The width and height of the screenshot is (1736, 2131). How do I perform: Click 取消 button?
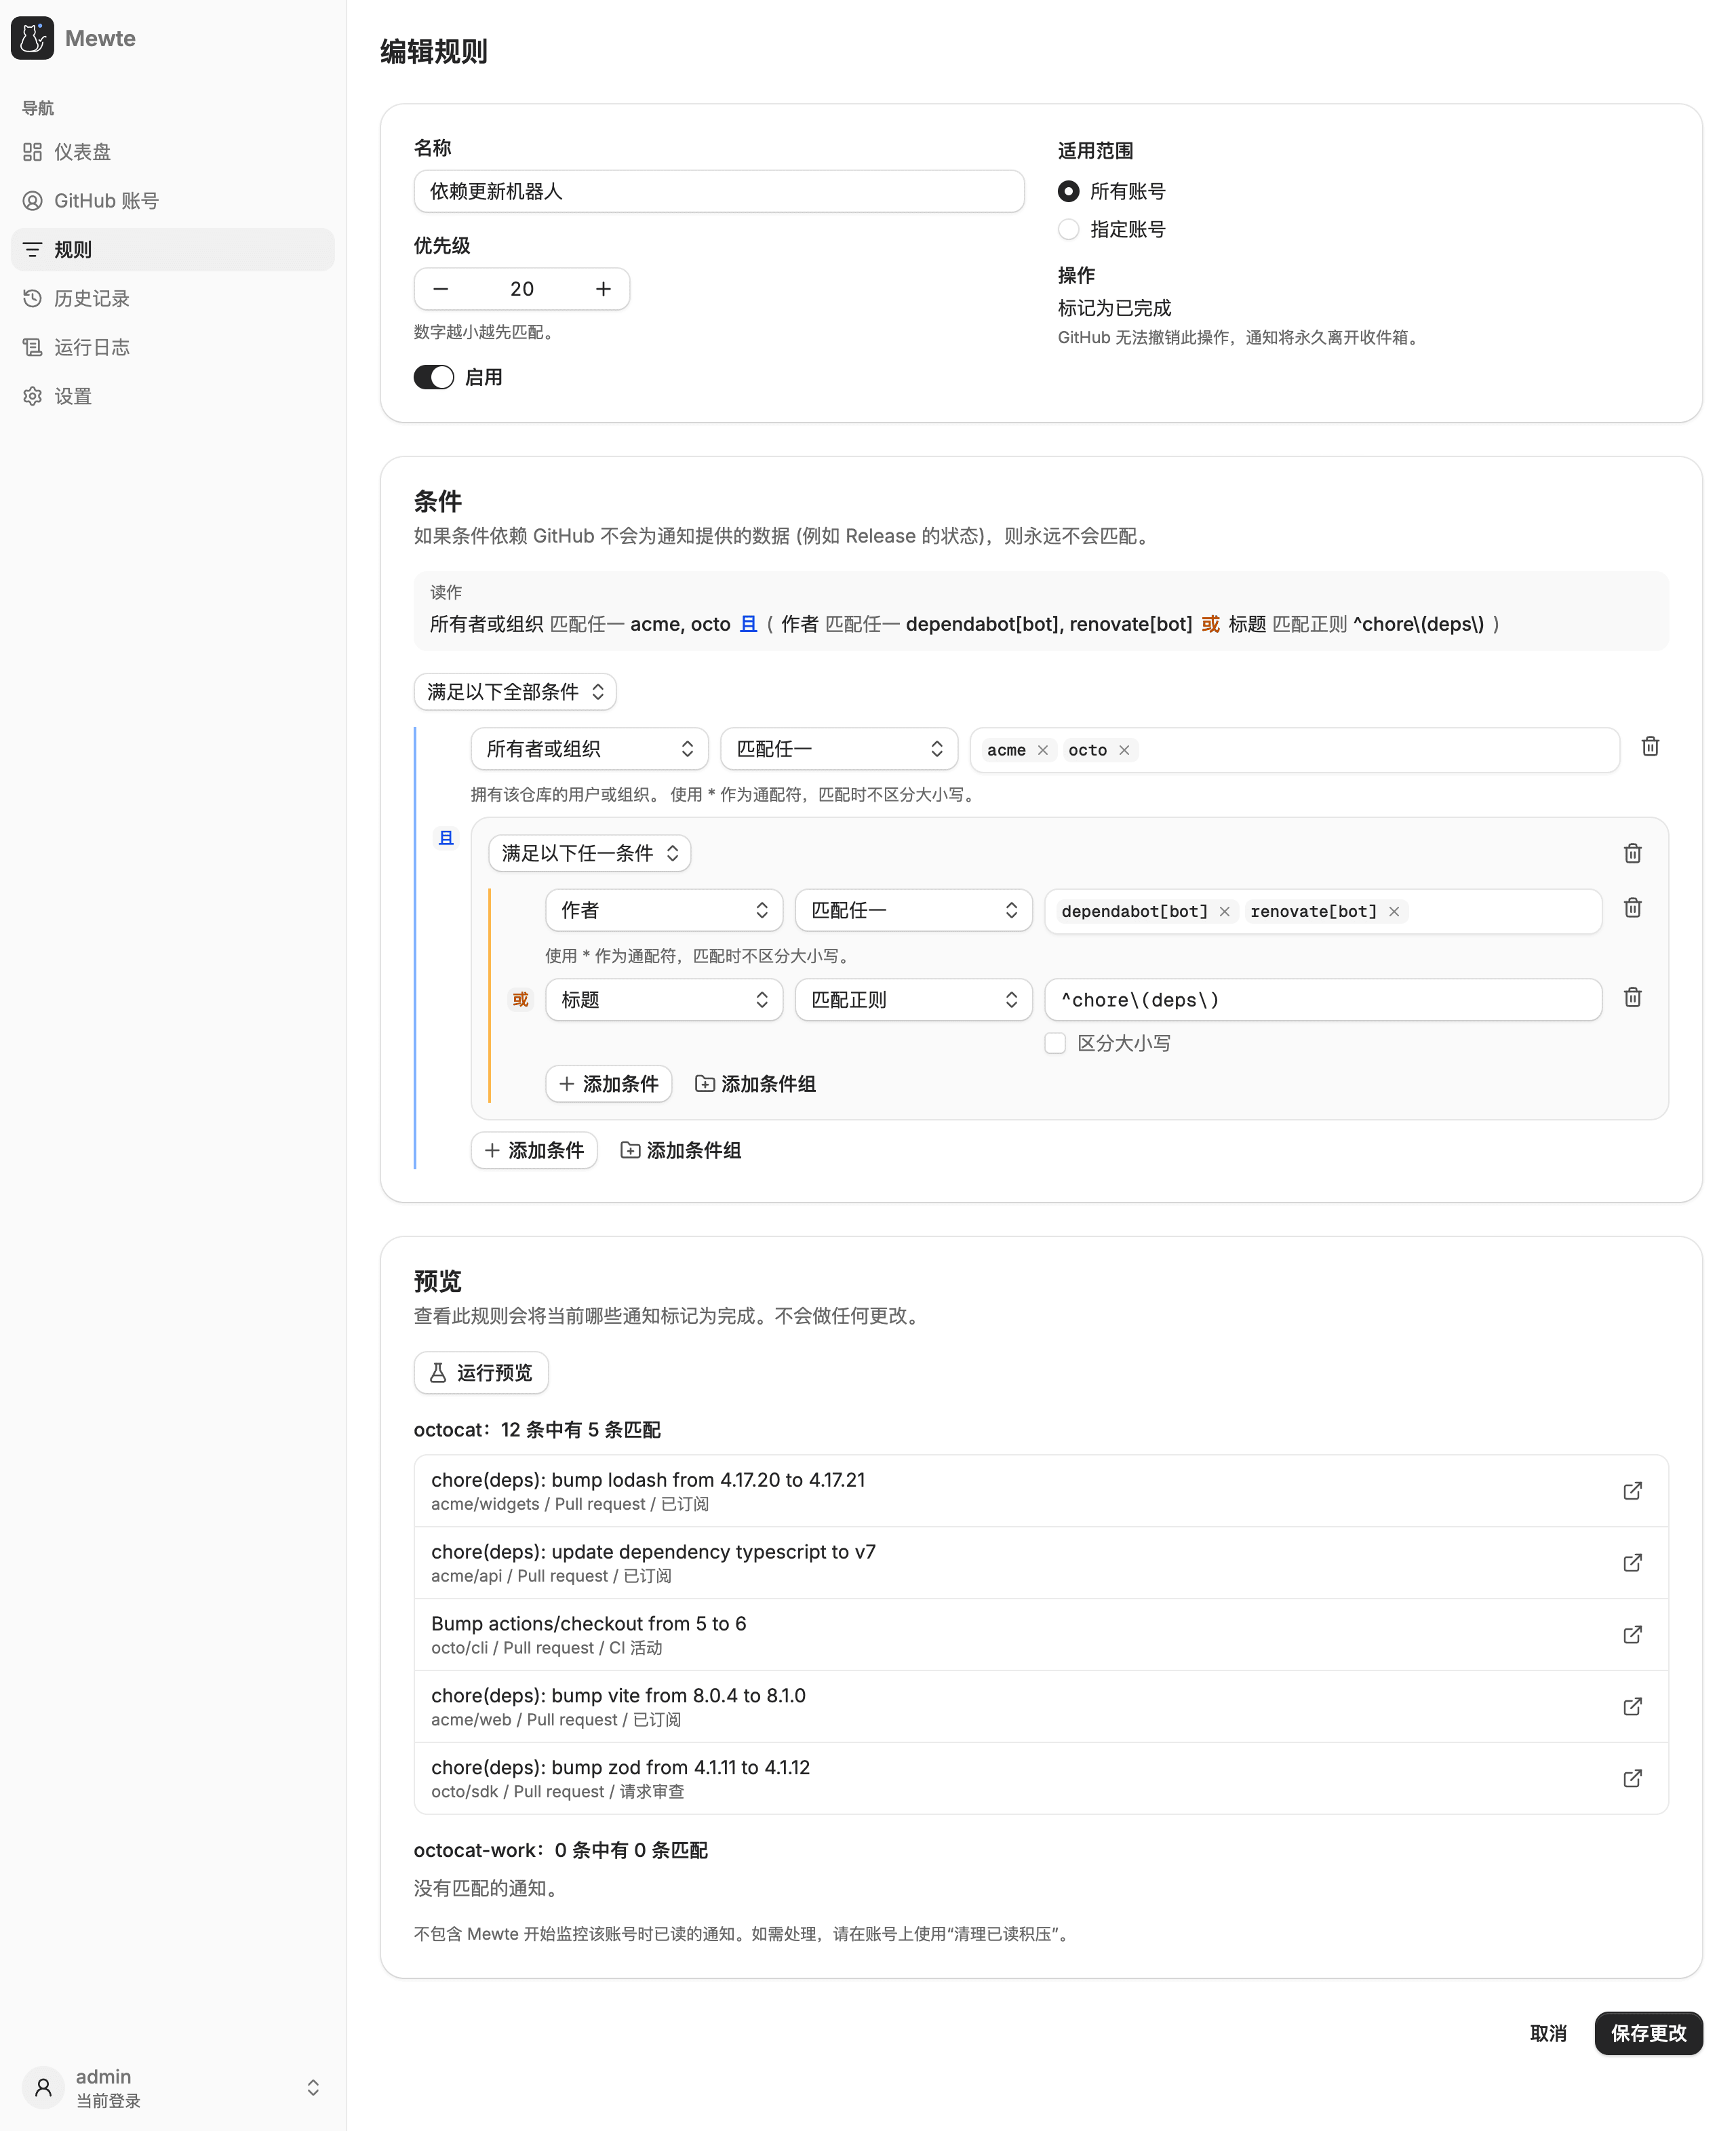tap(1548, 2033)
